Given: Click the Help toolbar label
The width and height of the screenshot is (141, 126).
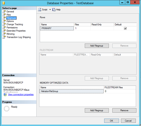Looking at the screenshot, I should (x=58, y=10).
